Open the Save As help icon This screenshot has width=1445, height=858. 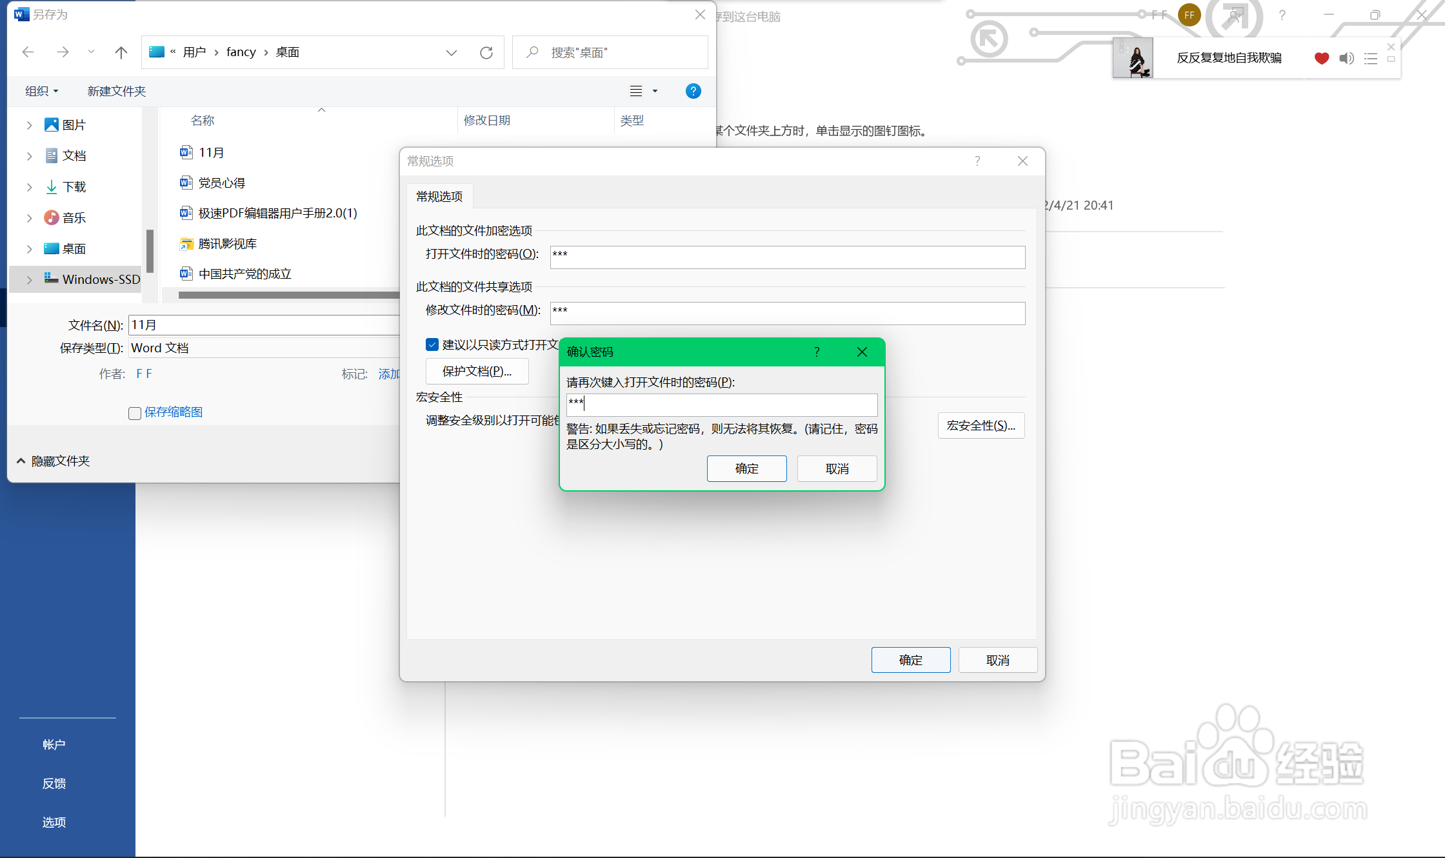pos(693,91)
